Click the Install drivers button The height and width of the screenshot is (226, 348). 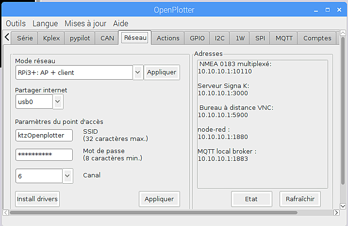(37, 199)
